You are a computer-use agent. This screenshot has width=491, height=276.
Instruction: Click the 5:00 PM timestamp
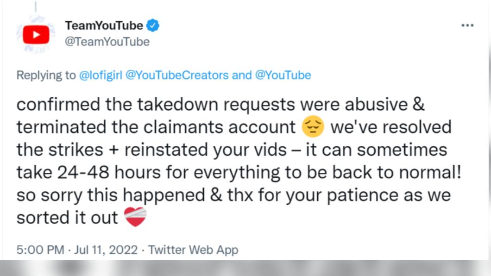(40, 250)
